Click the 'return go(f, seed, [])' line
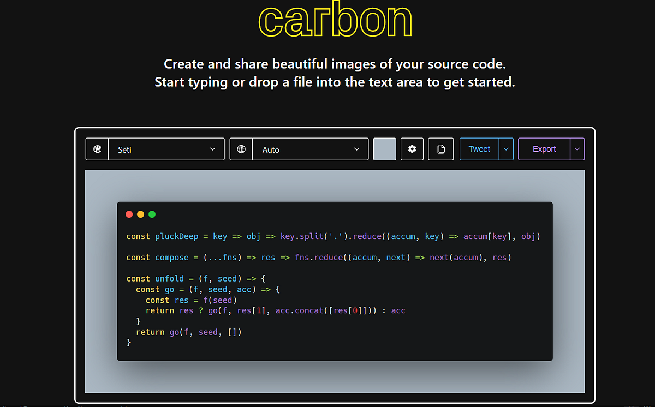This screenshot has width=655, height=407. (189, 332)
